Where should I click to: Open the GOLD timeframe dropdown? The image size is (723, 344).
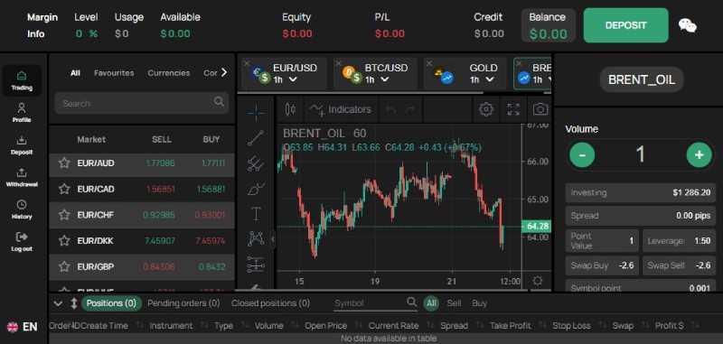pos(490,79)
